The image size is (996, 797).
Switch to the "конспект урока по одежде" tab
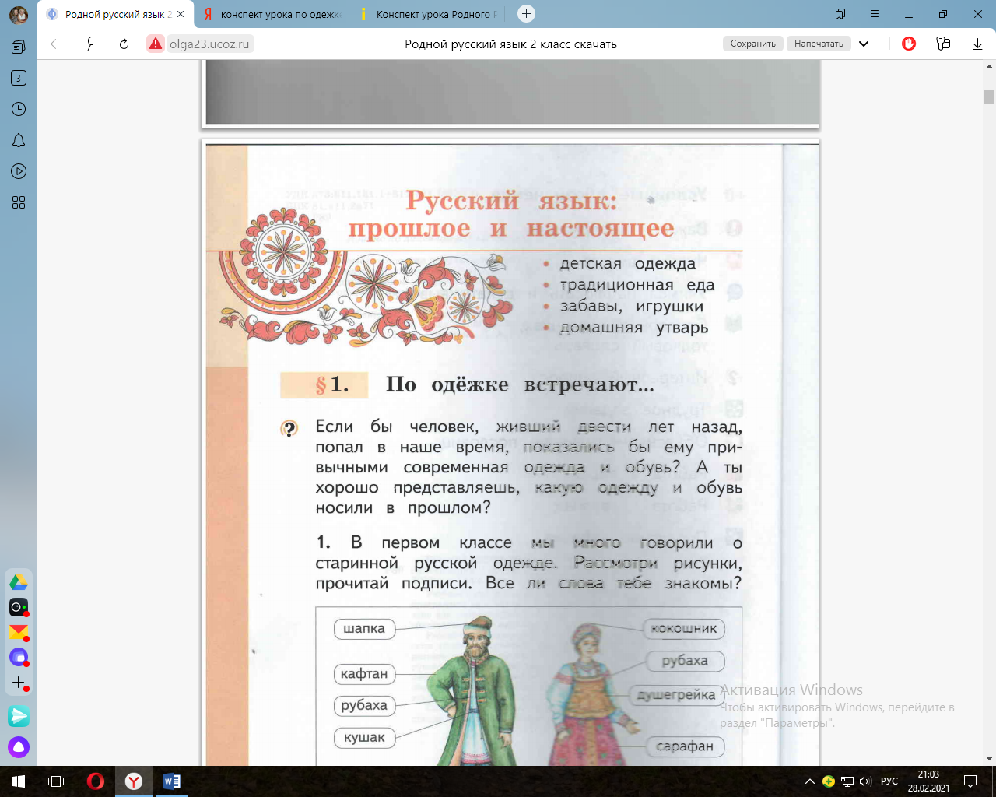coord(271,14)
